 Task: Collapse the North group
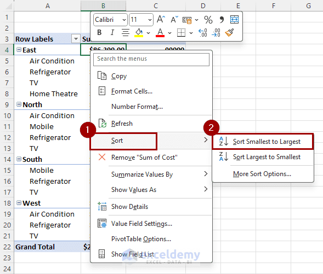point(19,104)
